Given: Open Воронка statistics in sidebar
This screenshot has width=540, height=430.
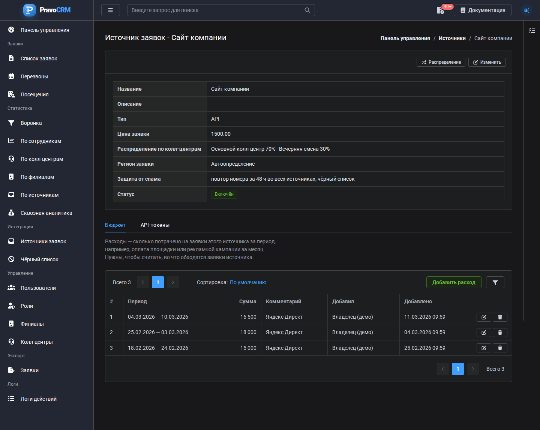Looking at the screenshot, I should [46, 123].
